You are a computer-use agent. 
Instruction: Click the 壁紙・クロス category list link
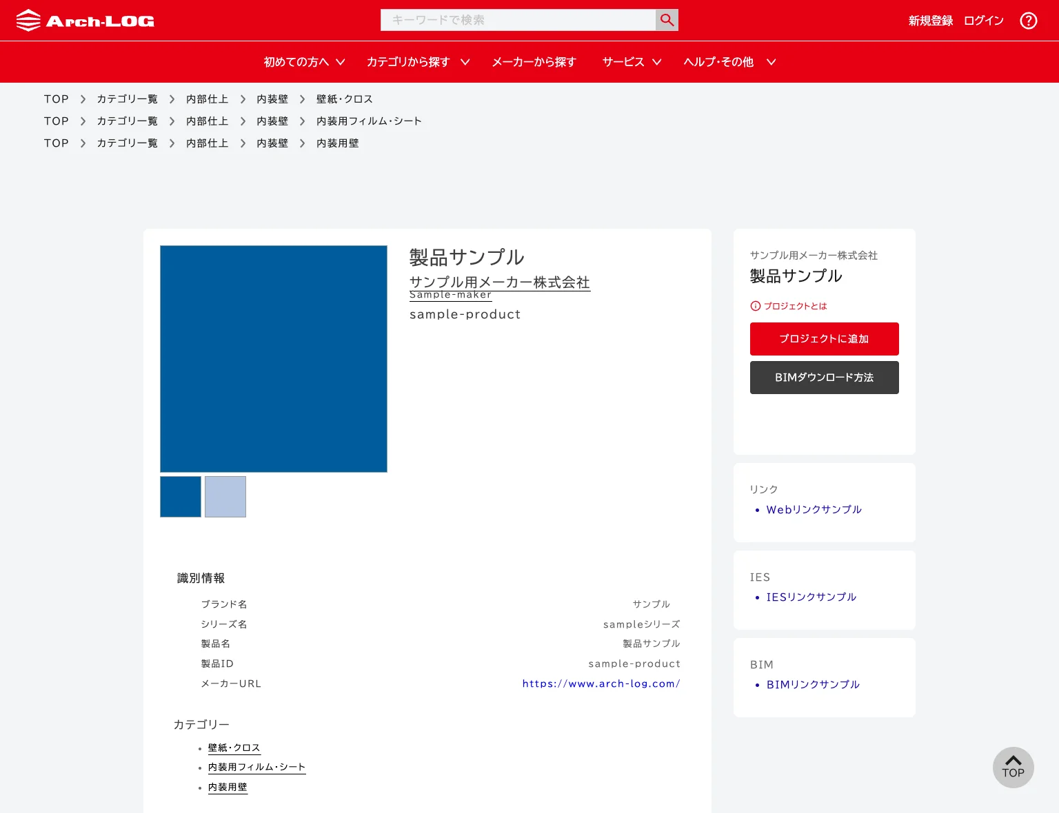pyautogui.click(x=234, y=748)
